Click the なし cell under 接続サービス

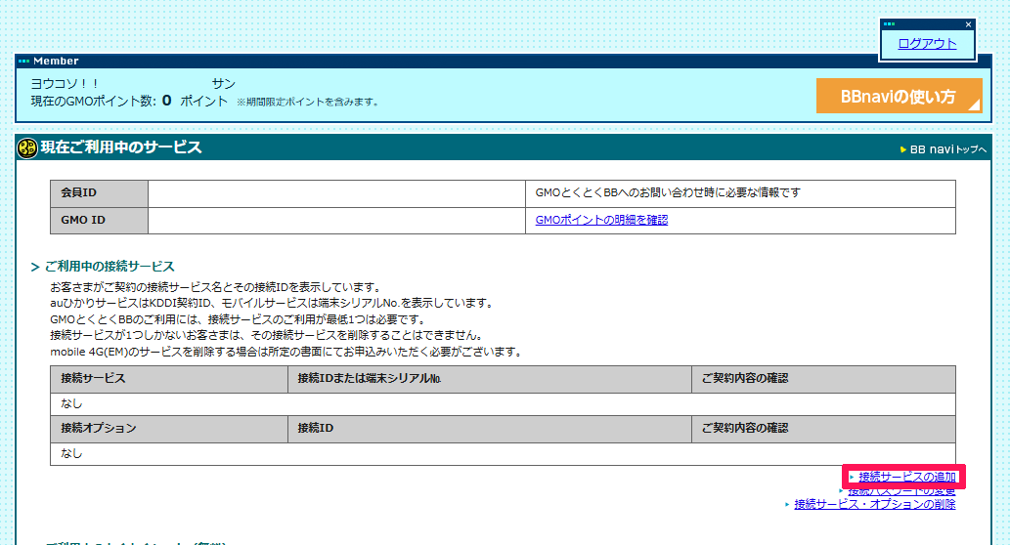tap(503, 404)
